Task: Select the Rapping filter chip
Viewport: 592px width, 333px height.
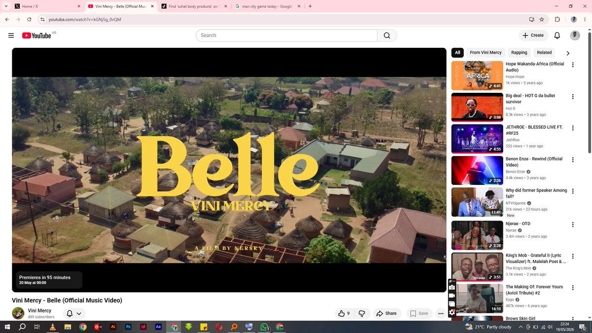Action: click(519, 52)
